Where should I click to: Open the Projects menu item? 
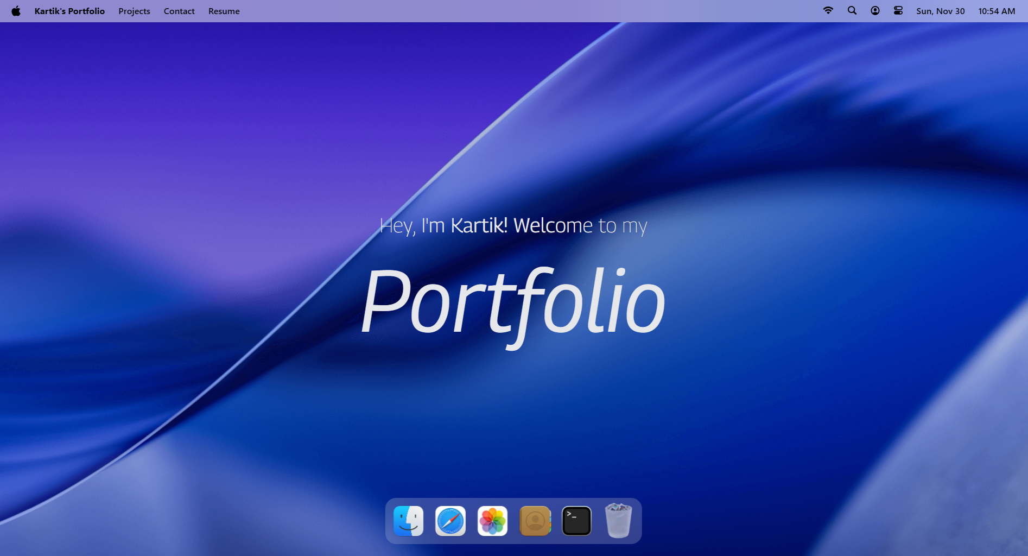click(134, 11)
